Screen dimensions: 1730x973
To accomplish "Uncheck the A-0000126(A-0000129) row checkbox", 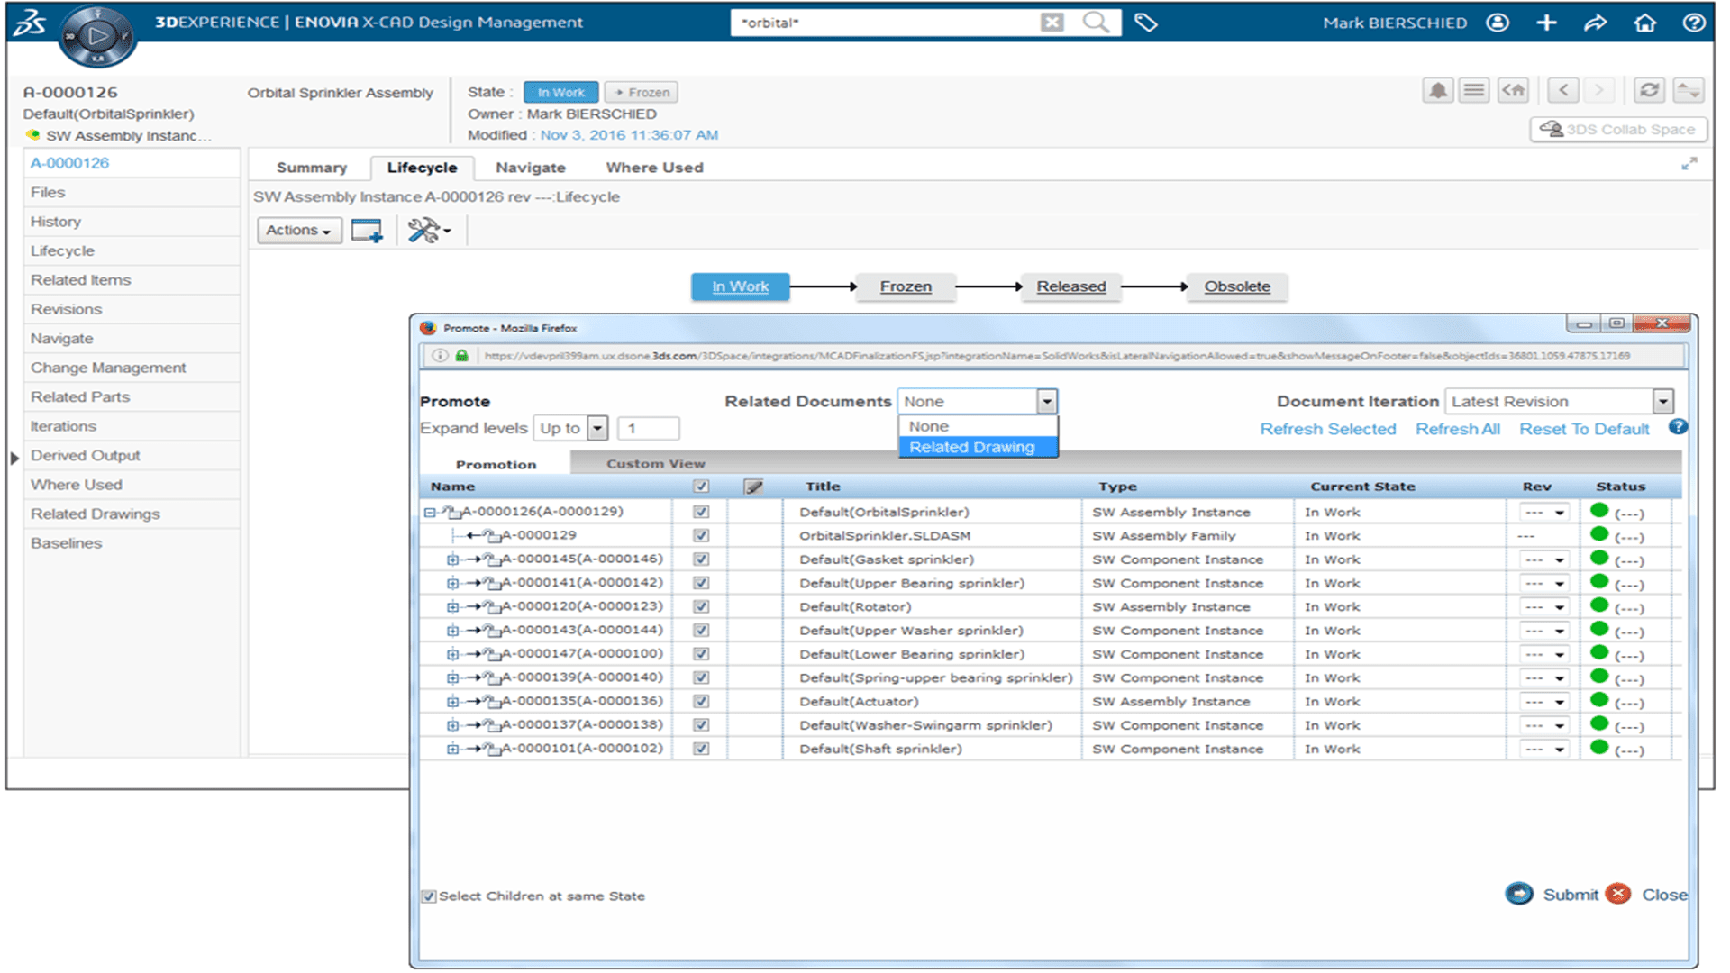I will [701, 512].
